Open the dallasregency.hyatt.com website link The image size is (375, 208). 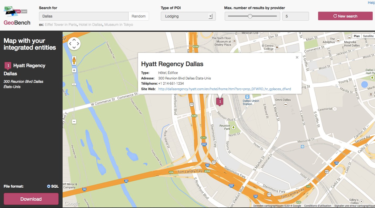225,89
